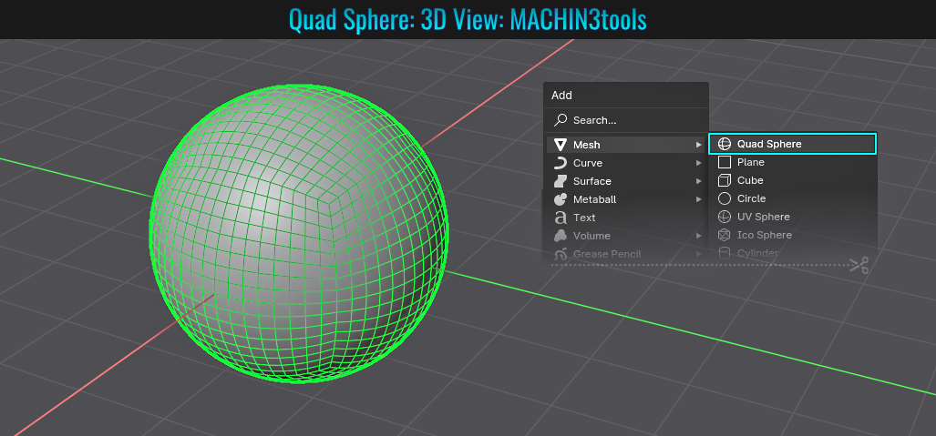Choose the Text entry in Add menu
The image size is (936, 436).
point(625,218)
